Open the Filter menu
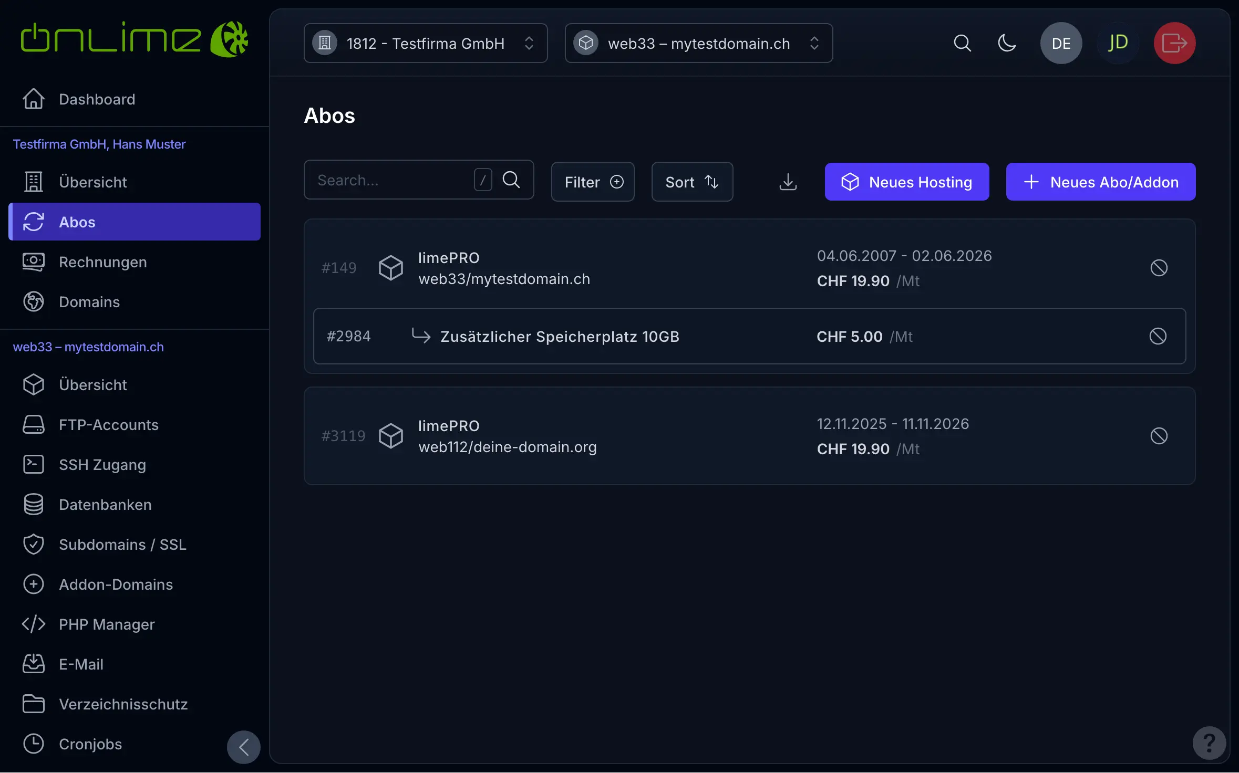 click(592, 182)
